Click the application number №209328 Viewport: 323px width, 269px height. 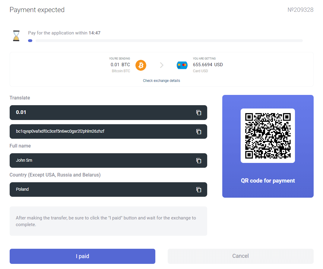click(x=300, y=10)
